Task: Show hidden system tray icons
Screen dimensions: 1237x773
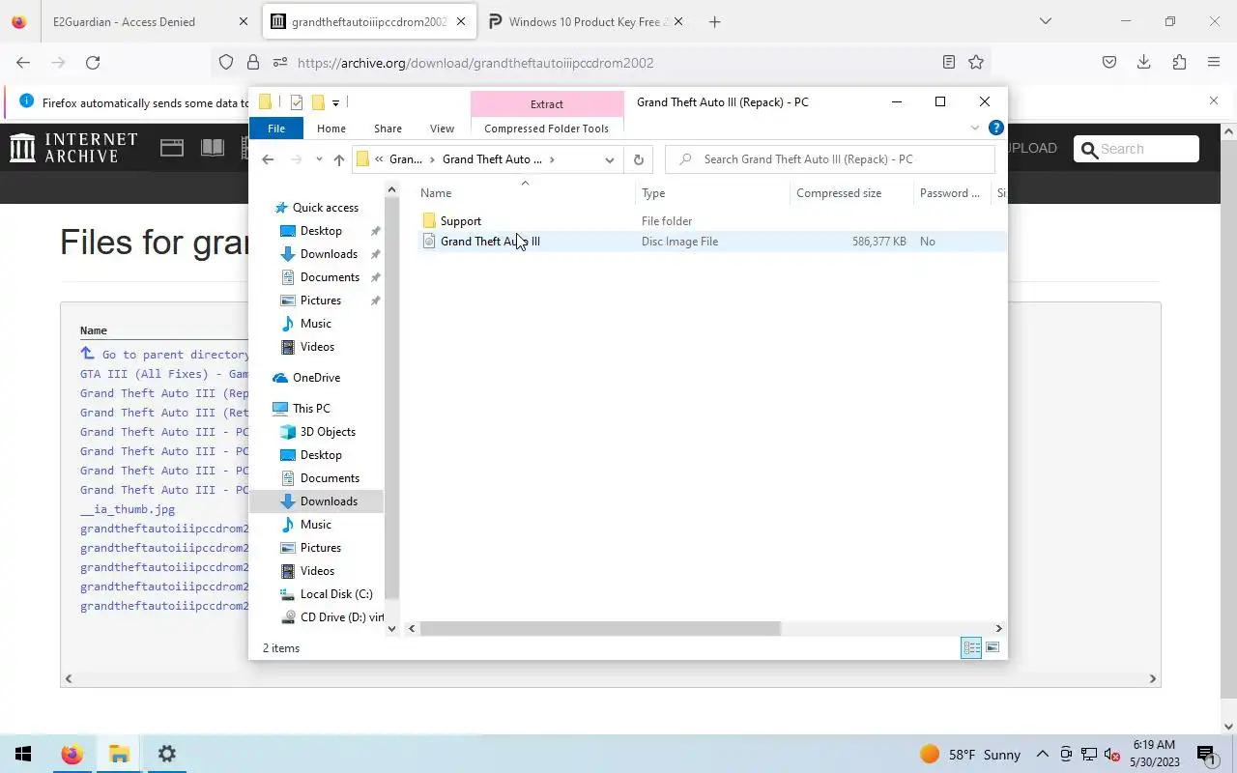Action: [x=1042, y=754]
